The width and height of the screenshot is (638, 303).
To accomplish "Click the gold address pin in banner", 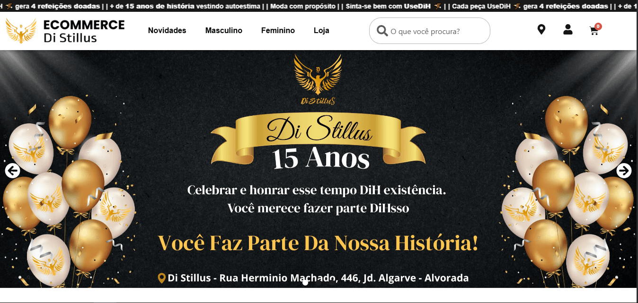I will [x=161, y=278].
